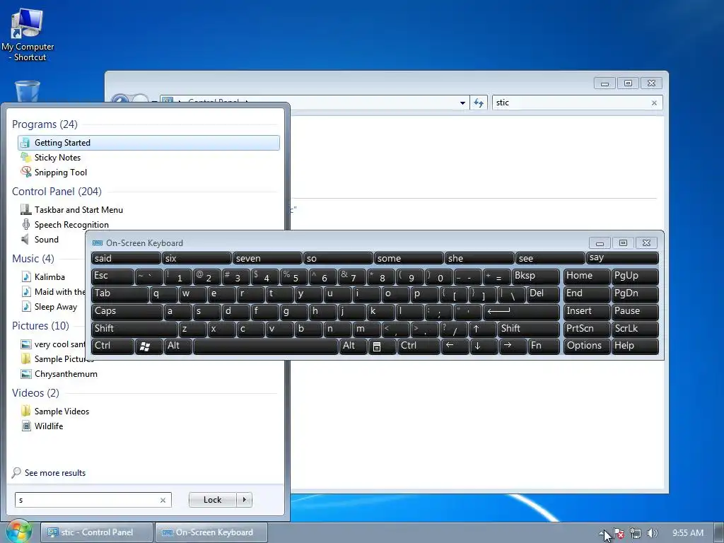Click the Enter arrow key on On-Screen Keyboard
Viewport: 724px width, 543px height.
pyautogui.click(x=521, y=312)
